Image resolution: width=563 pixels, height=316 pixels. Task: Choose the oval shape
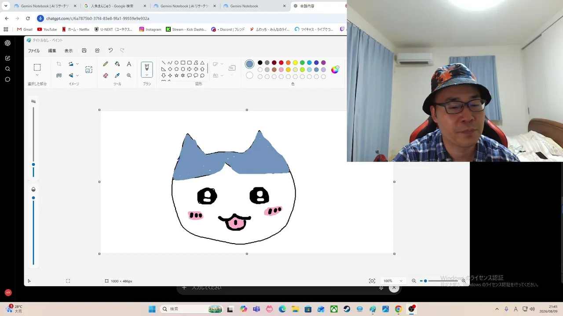(176, 63)
